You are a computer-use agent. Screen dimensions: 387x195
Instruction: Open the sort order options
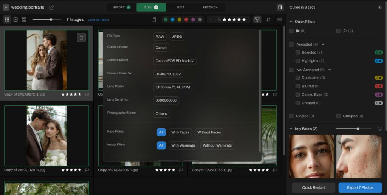point(268,20)
